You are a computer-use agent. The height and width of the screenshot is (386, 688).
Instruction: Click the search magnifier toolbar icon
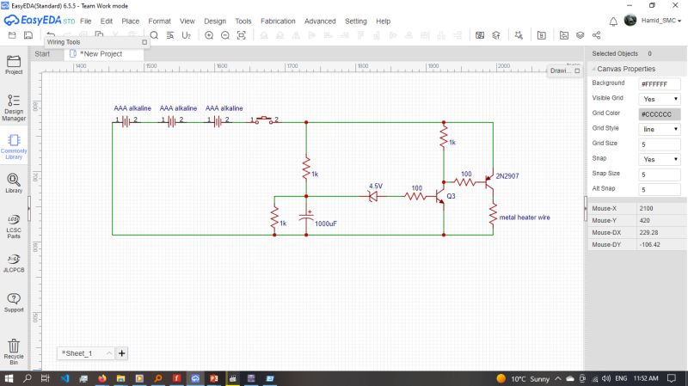(x=154, y=35)
